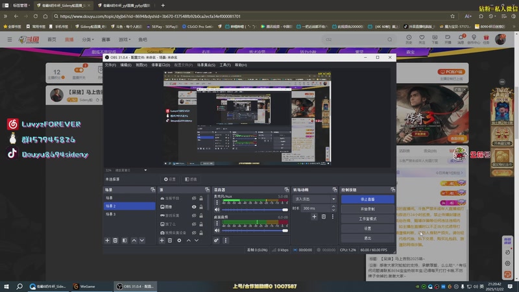519x292 pixels.
Task: Open 麦克风/Aux channel three-dot options
Action: pos(217,202)
